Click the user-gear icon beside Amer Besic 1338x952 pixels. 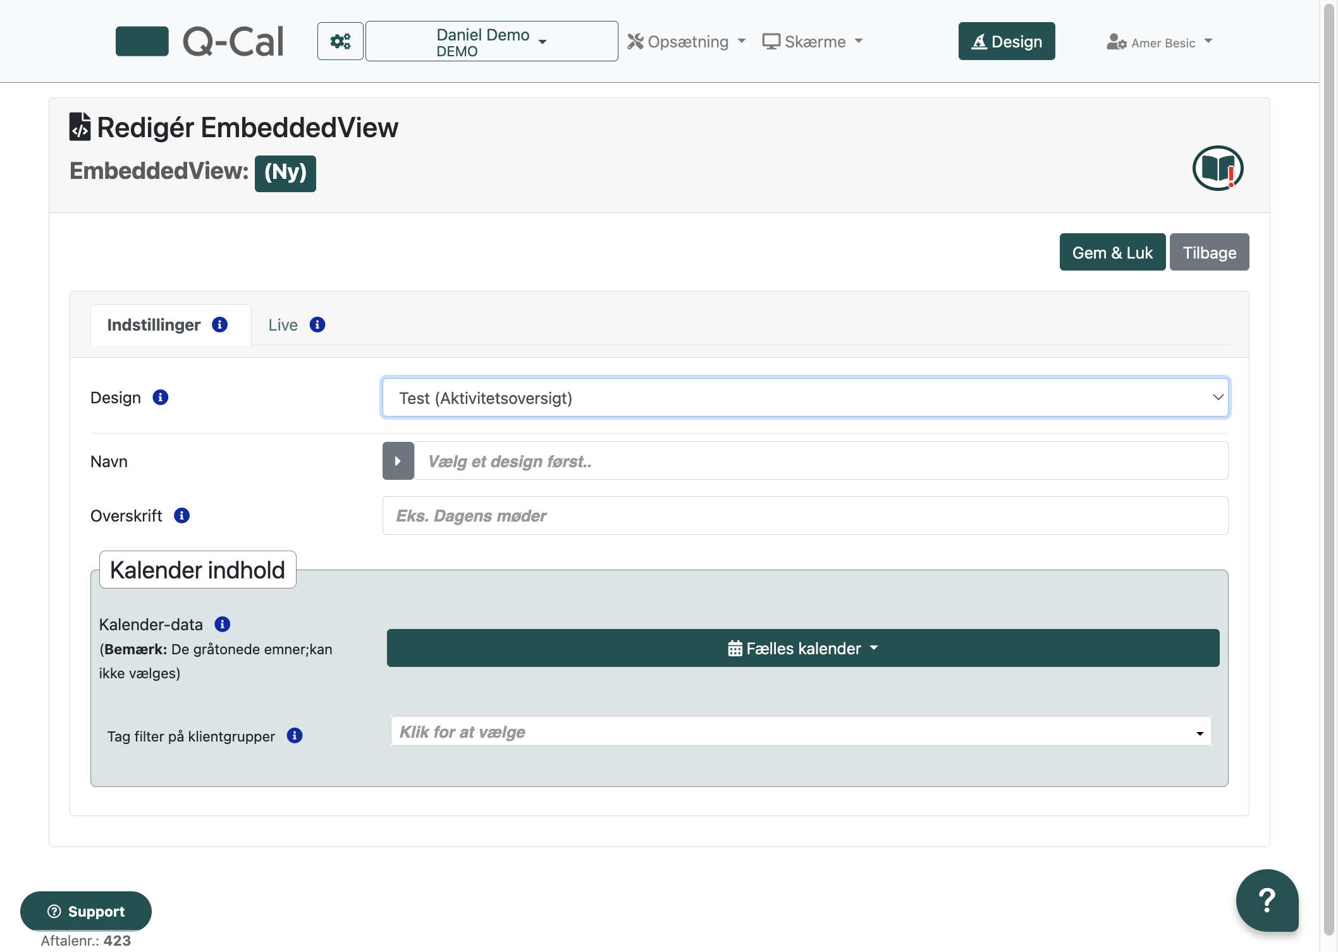click(x=1117, y=42)
